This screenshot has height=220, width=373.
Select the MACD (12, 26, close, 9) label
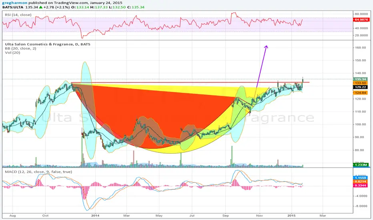point(38,172)
